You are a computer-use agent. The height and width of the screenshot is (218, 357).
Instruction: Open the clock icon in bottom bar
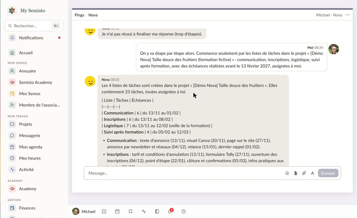coord(184,211)
